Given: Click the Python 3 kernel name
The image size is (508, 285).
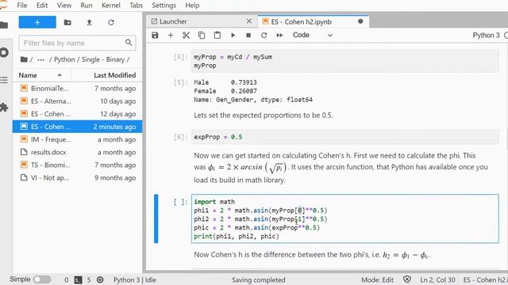Looking at the screenshot, I should pyautogui.click(x=486, y=35).
